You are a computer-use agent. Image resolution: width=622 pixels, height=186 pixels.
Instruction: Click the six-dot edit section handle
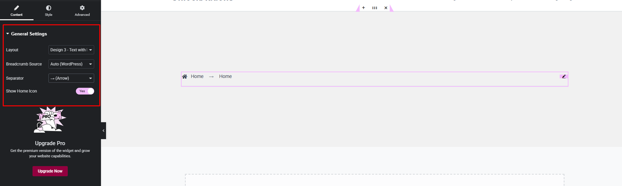[374, 8]
